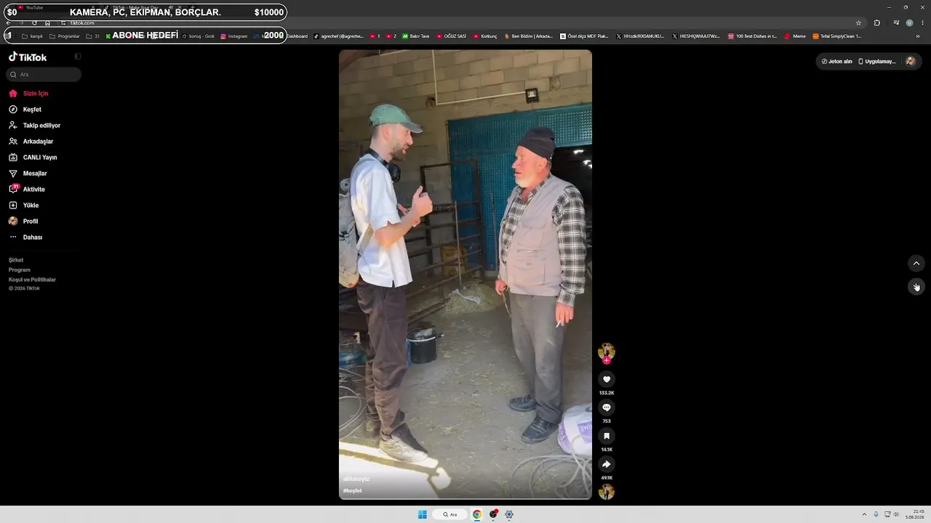The width and height of the screenshot is (931, 523).
Task: Expand the Program footer section
Action: click(20, 269)
